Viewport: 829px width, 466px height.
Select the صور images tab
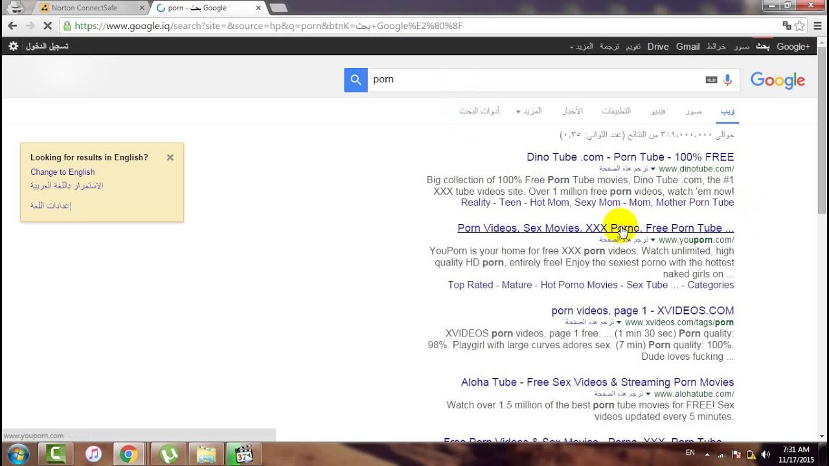point(694,111)
